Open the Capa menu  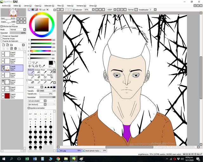click(x=38, y=6)
